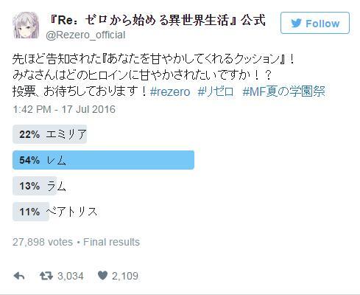360x295 pixels.
Task: Select the 54% レム poll result bar
Action: point(103,160)
